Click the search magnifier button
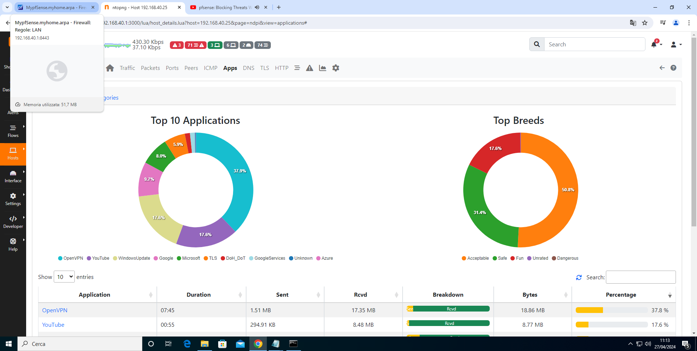Viewport: 697px width, 351px height. [537, 44]
